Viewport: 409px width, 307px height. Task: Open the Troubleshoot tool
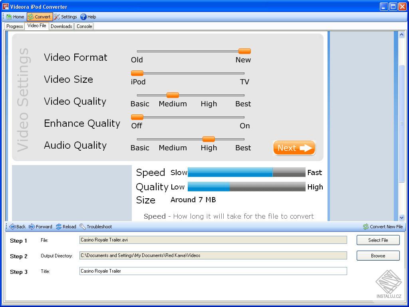tap(96, 227)
